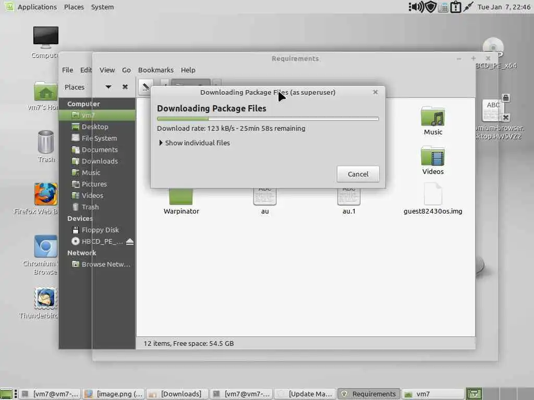The image size is (534, 400).
Task: Open the Applications menu
Action: pos(37,7)
